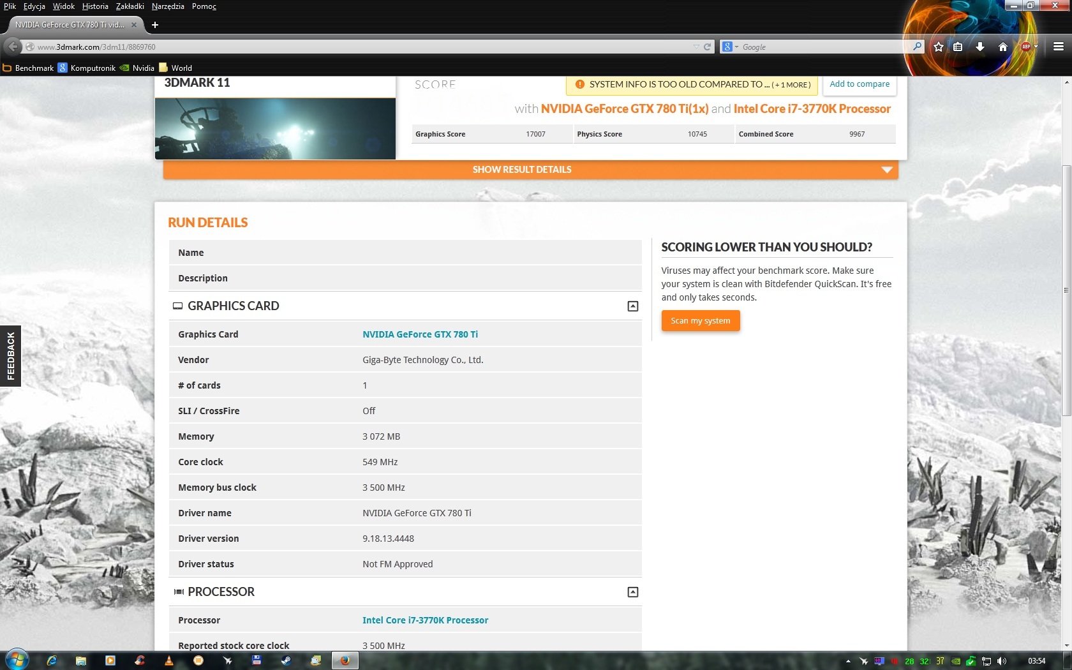
Task: Open the bookmarks list icon
Action: click(958, 47)
